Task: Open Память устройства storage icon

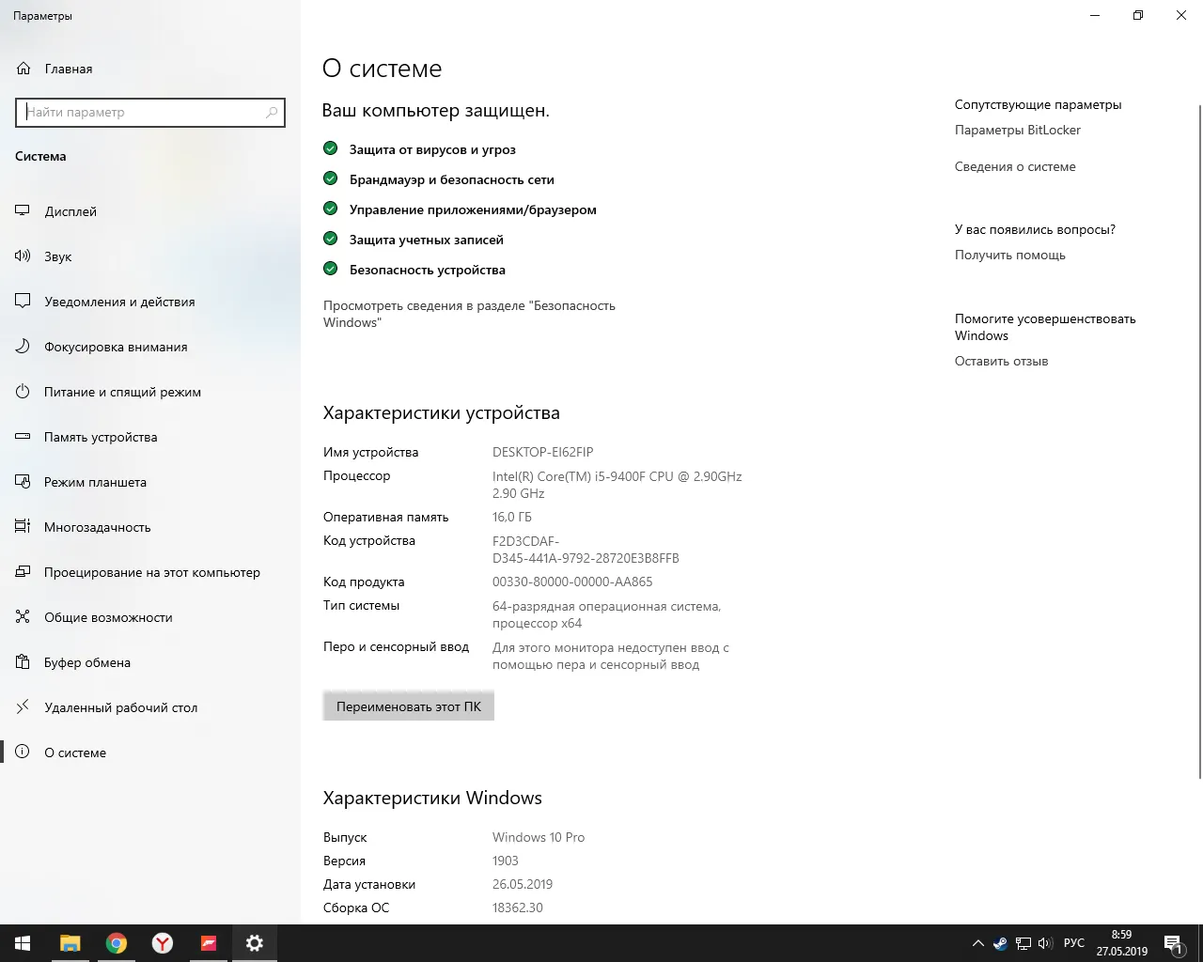Action: tap(23, 437)
